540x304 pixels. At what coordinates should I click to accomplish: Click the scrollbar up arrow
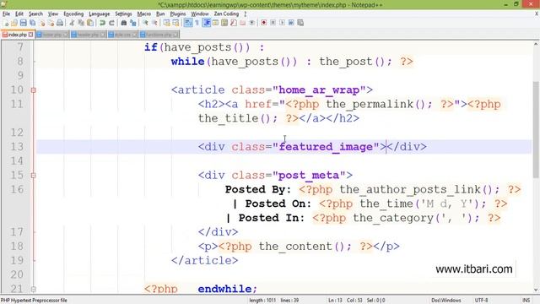pyautogui.click(x=536, y=44)
